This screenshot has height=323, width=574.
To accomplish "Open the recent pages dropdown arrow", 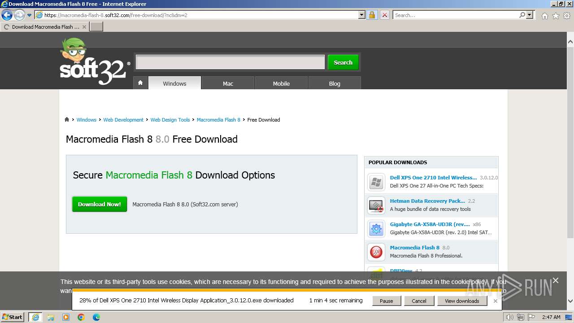I will click(29, 15).
